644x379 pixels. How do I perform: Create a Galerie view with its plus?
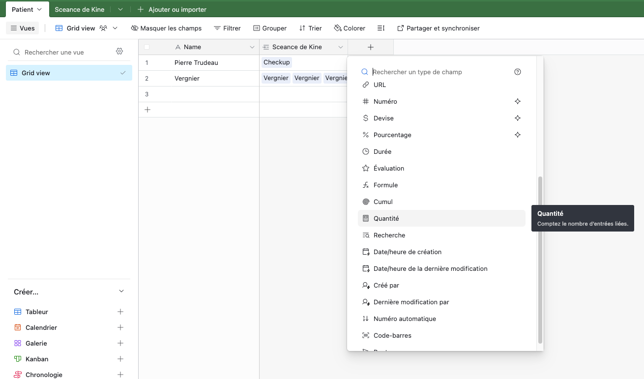tap(120, 343)
